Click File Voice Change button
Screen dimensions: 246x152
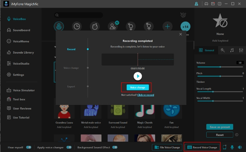(167, 147)
